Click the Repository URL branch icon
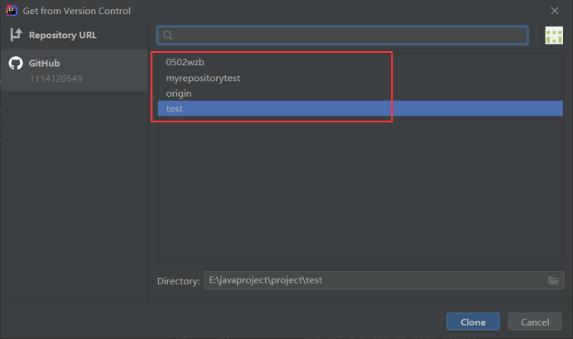This screenshot has width=573, height=339. [16, 35]
